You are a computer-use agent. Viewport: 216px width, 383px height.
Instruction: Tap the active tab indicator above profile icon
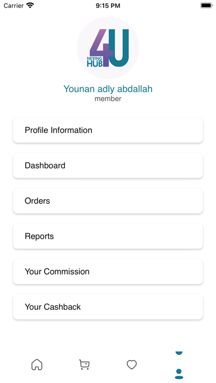pyautogui.click(x=179, y=353)
